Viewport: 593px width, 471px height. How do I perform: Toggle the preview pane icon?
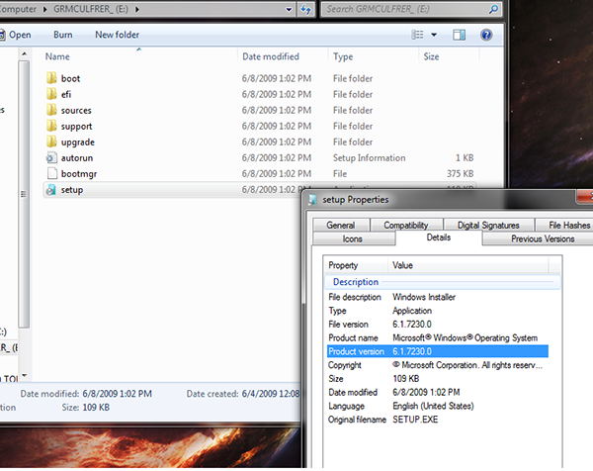(460, 35)
